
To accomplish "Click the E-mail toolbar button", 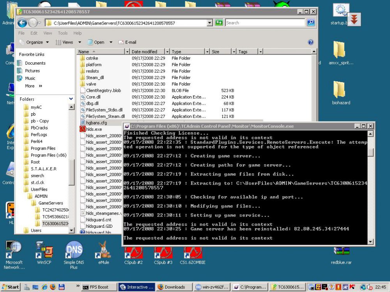I will point(128,42).
